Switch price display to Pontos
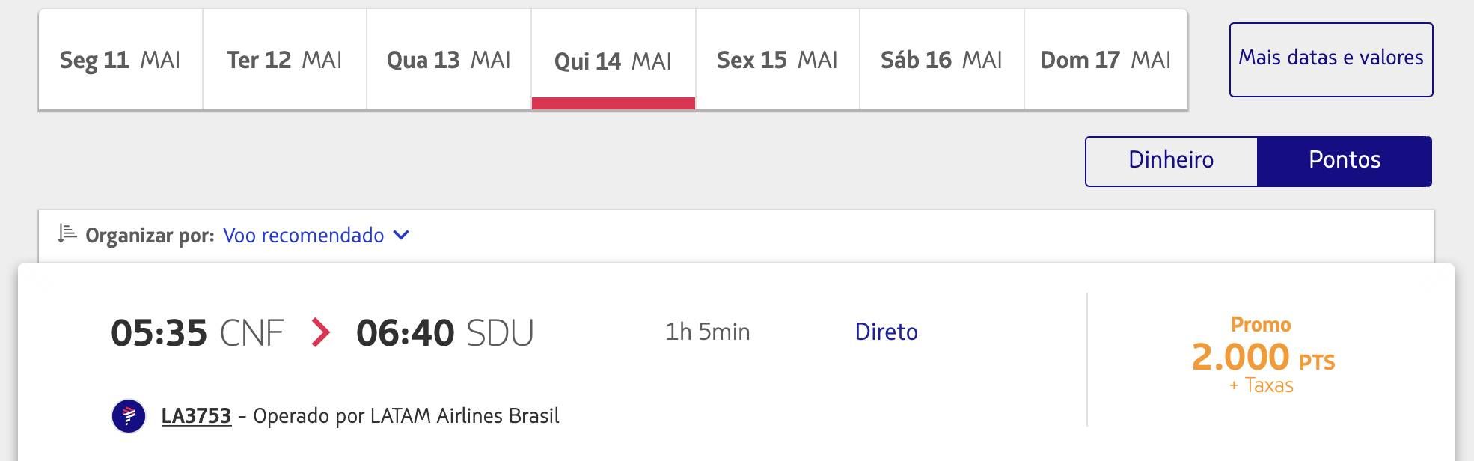 [1345, 161]
